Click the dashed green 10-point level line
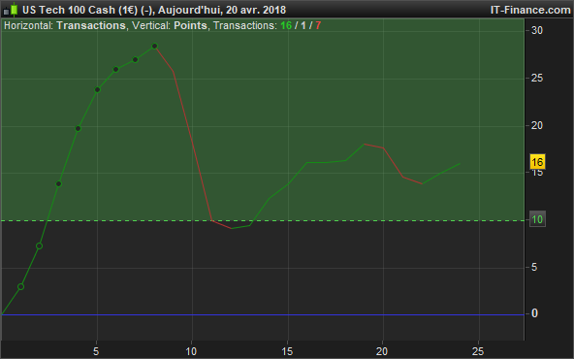Viewport: 574px width, 359px height. point(263,221)
